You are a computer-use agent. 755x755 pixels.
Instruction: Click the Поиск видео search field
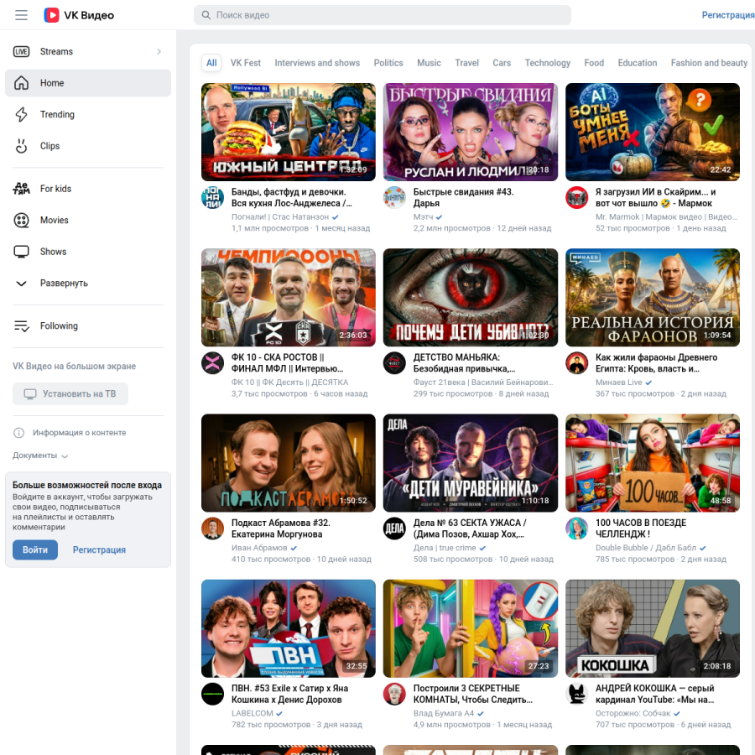tap(383, 15)
